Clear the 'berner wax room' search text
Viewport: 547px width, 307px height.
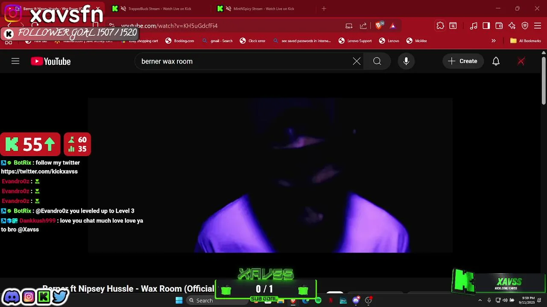(357, 61)
